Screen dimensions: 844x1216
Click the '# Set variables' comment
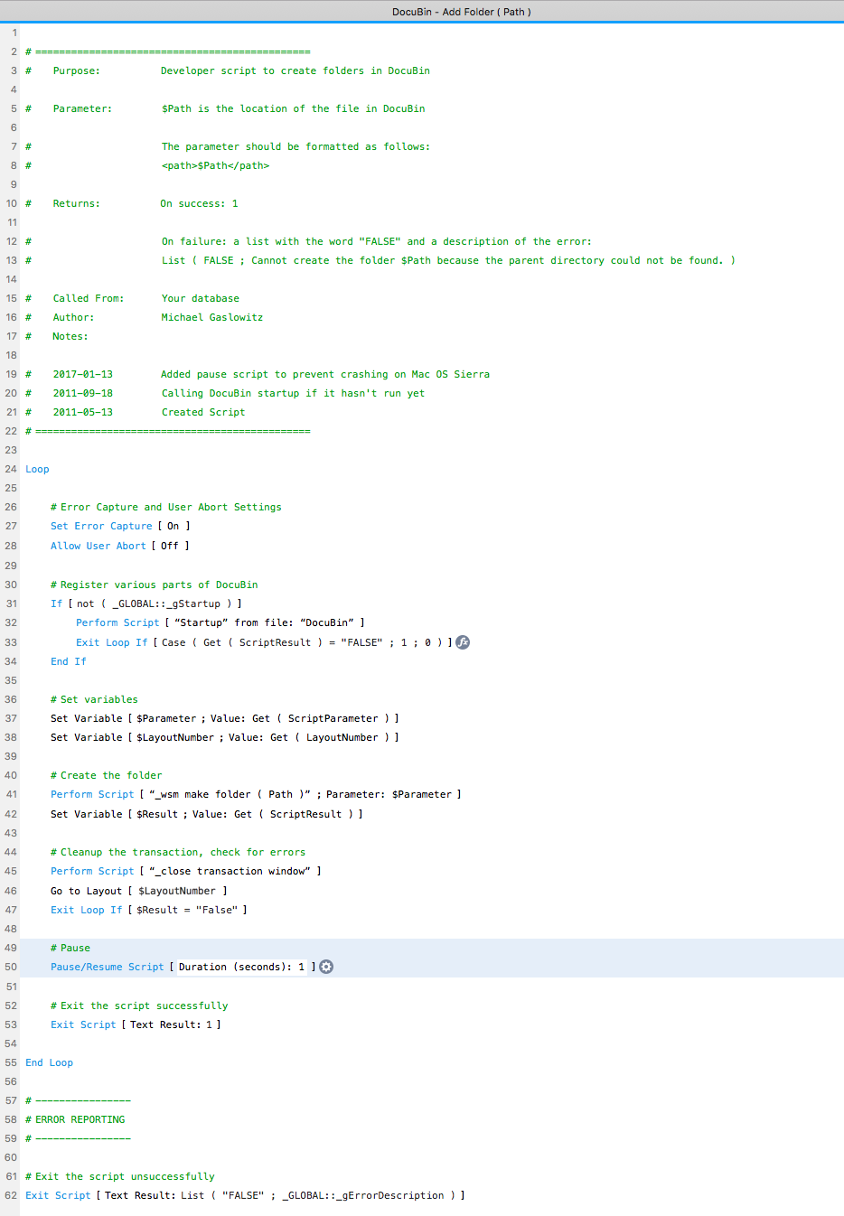click(94, 699)
